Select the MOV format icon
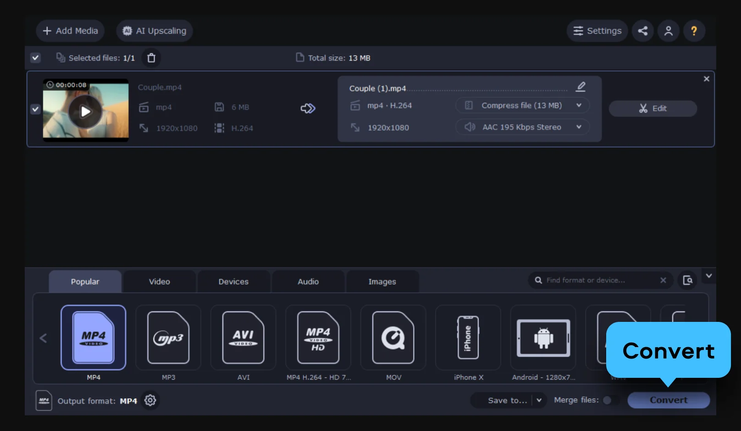741x431 pixels. pos(393,338)
